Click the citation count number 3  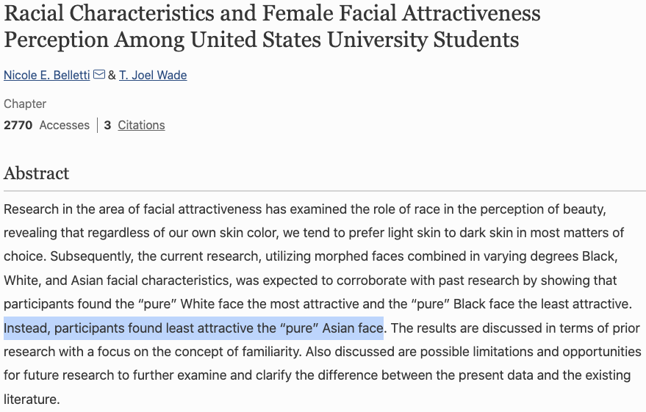tap(107, 125)
